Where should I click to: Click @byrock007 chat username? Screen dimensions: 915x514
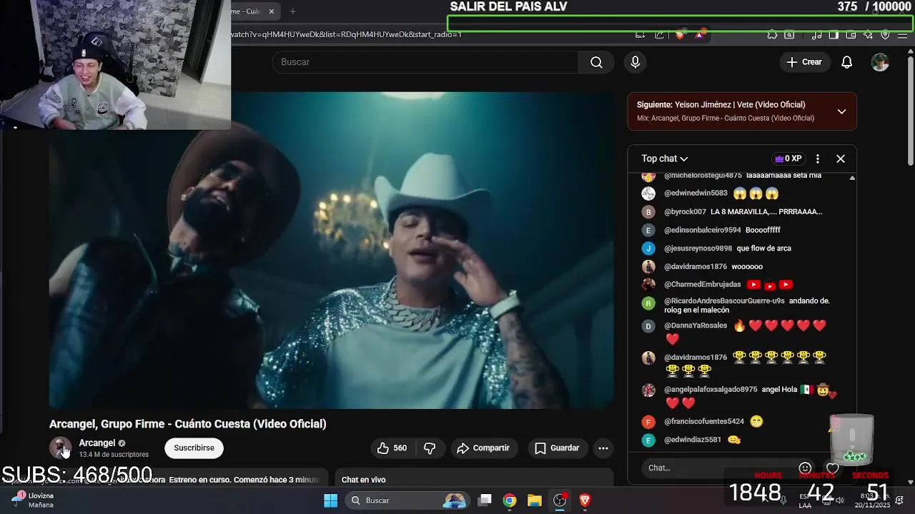[685, 212]
